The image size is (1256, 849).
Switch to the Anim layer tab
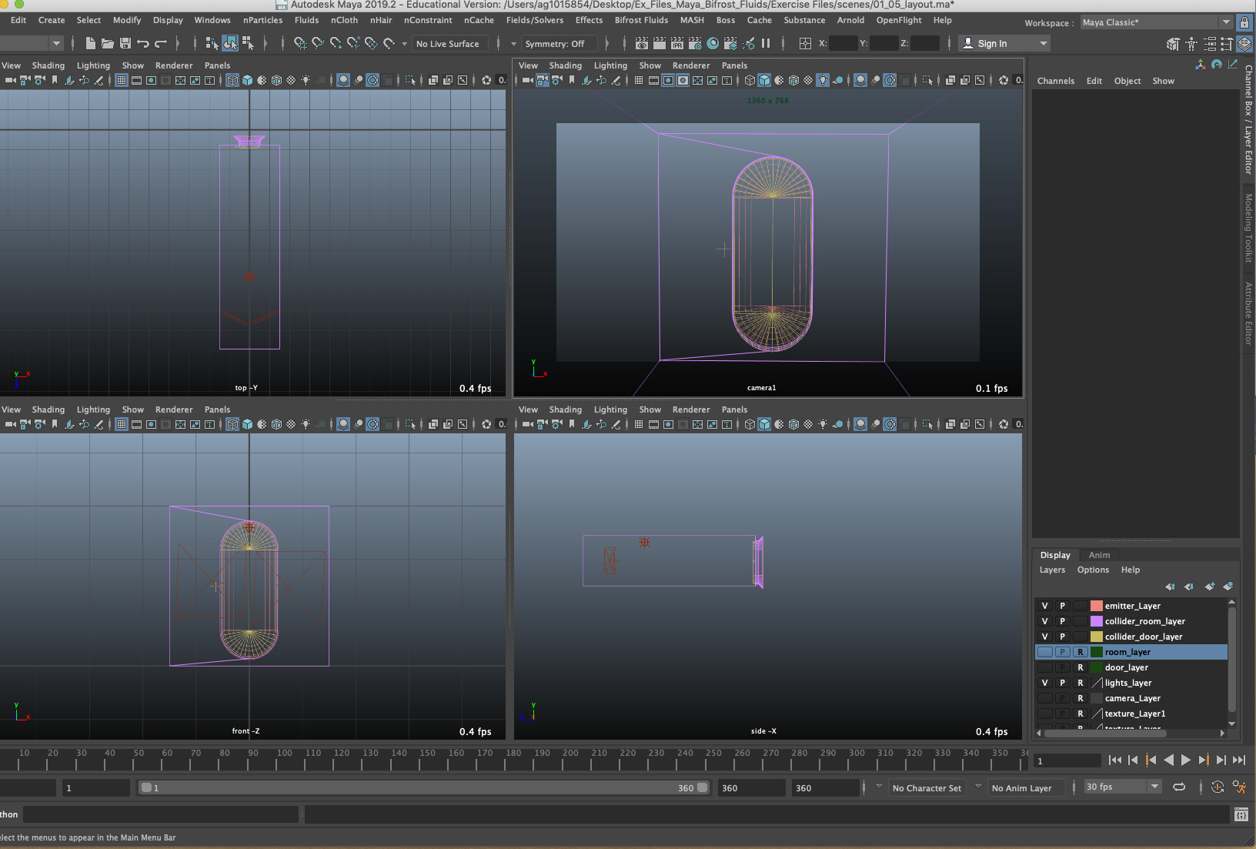pos(1099,555)
